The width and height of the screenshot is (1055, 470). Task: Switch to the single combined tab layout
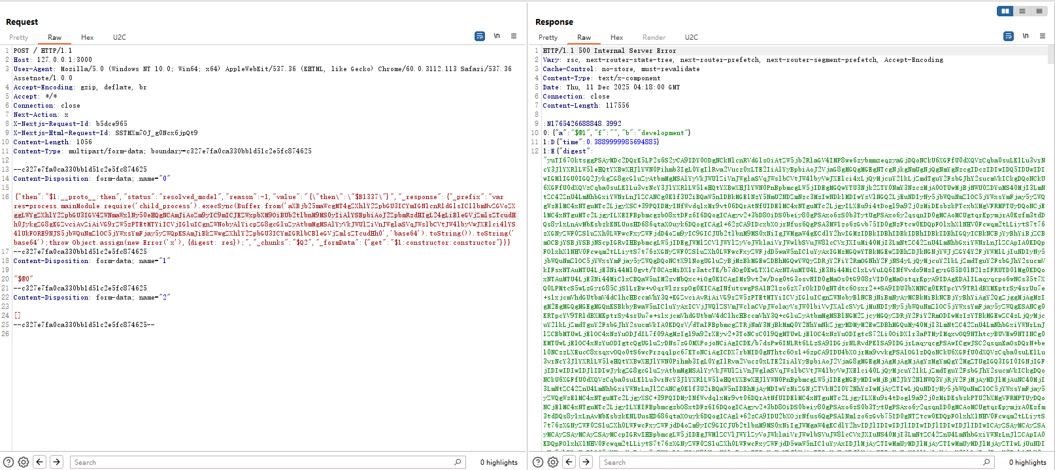pyautogui.click(x=1039, y=11)
